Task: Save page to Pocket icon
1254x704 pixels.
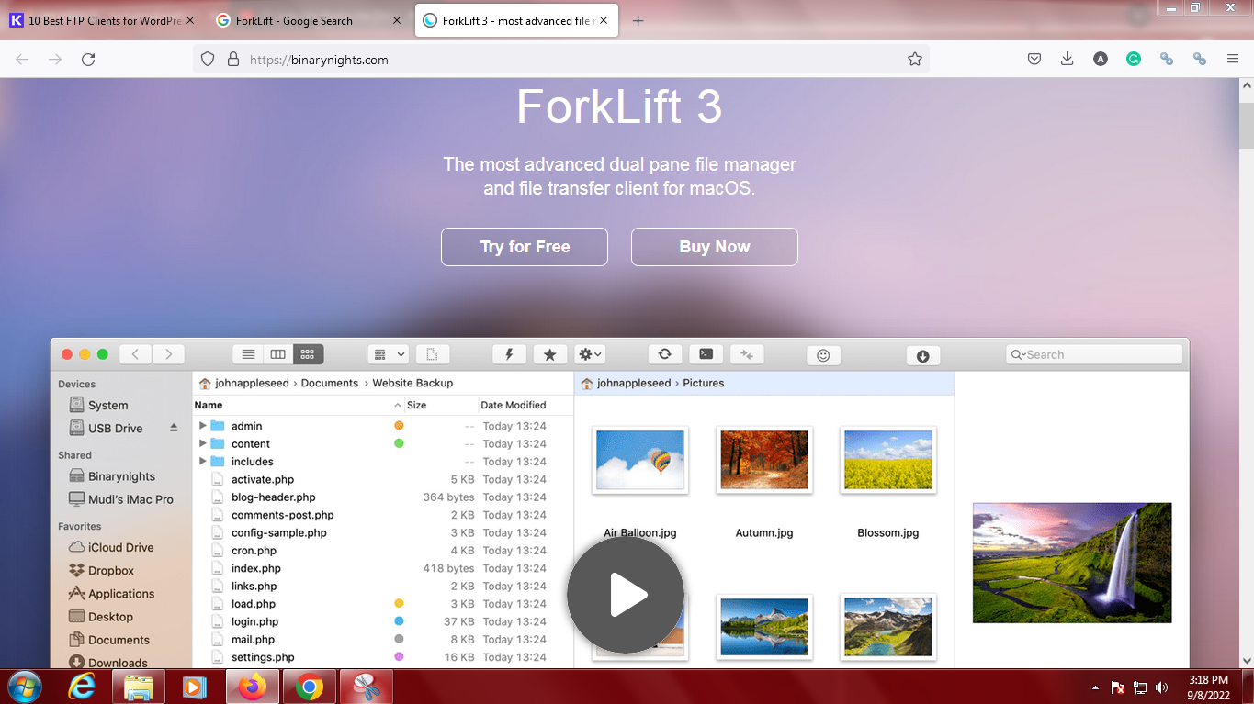Action: pyautogui.click(x=1034, y=59)
